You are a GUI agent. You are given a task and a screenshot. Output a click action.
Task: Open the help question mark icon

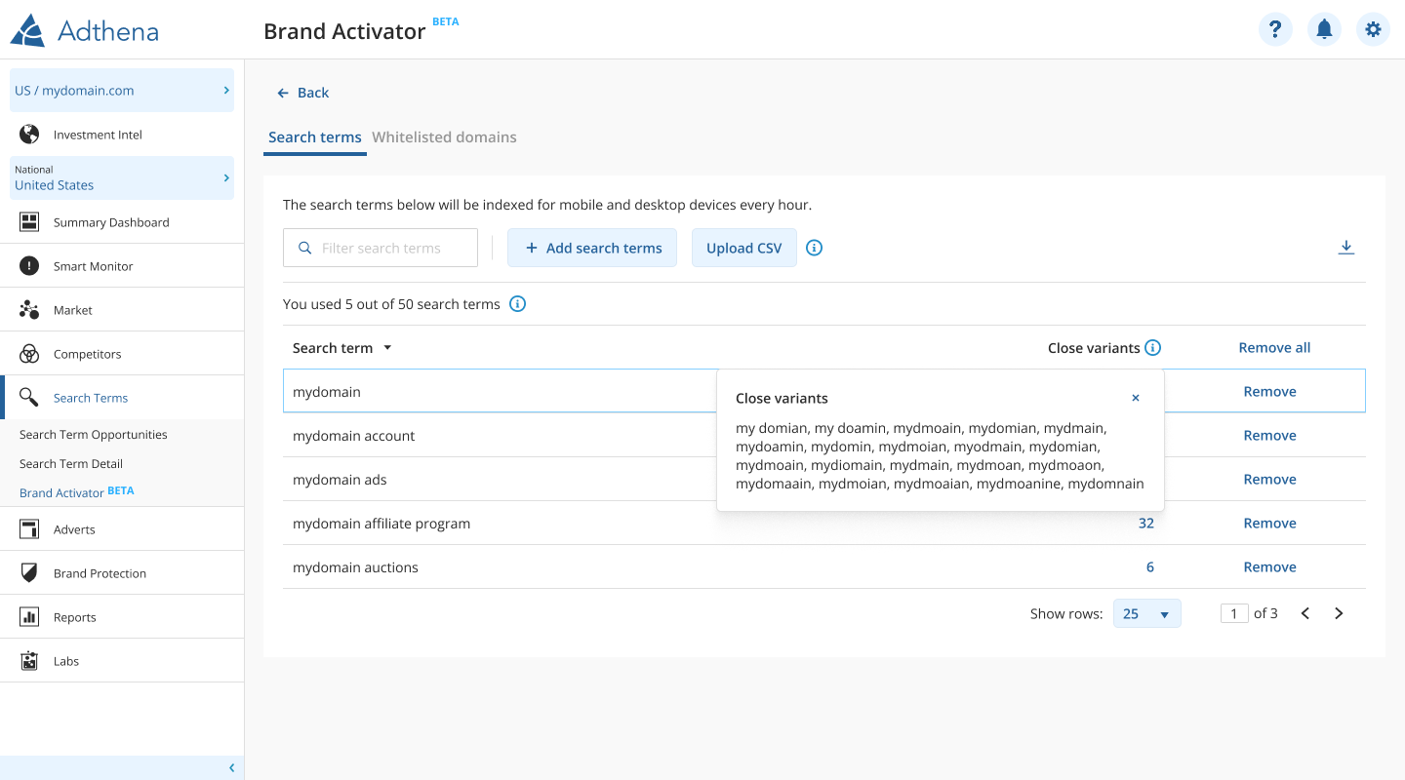[1275, 29]
